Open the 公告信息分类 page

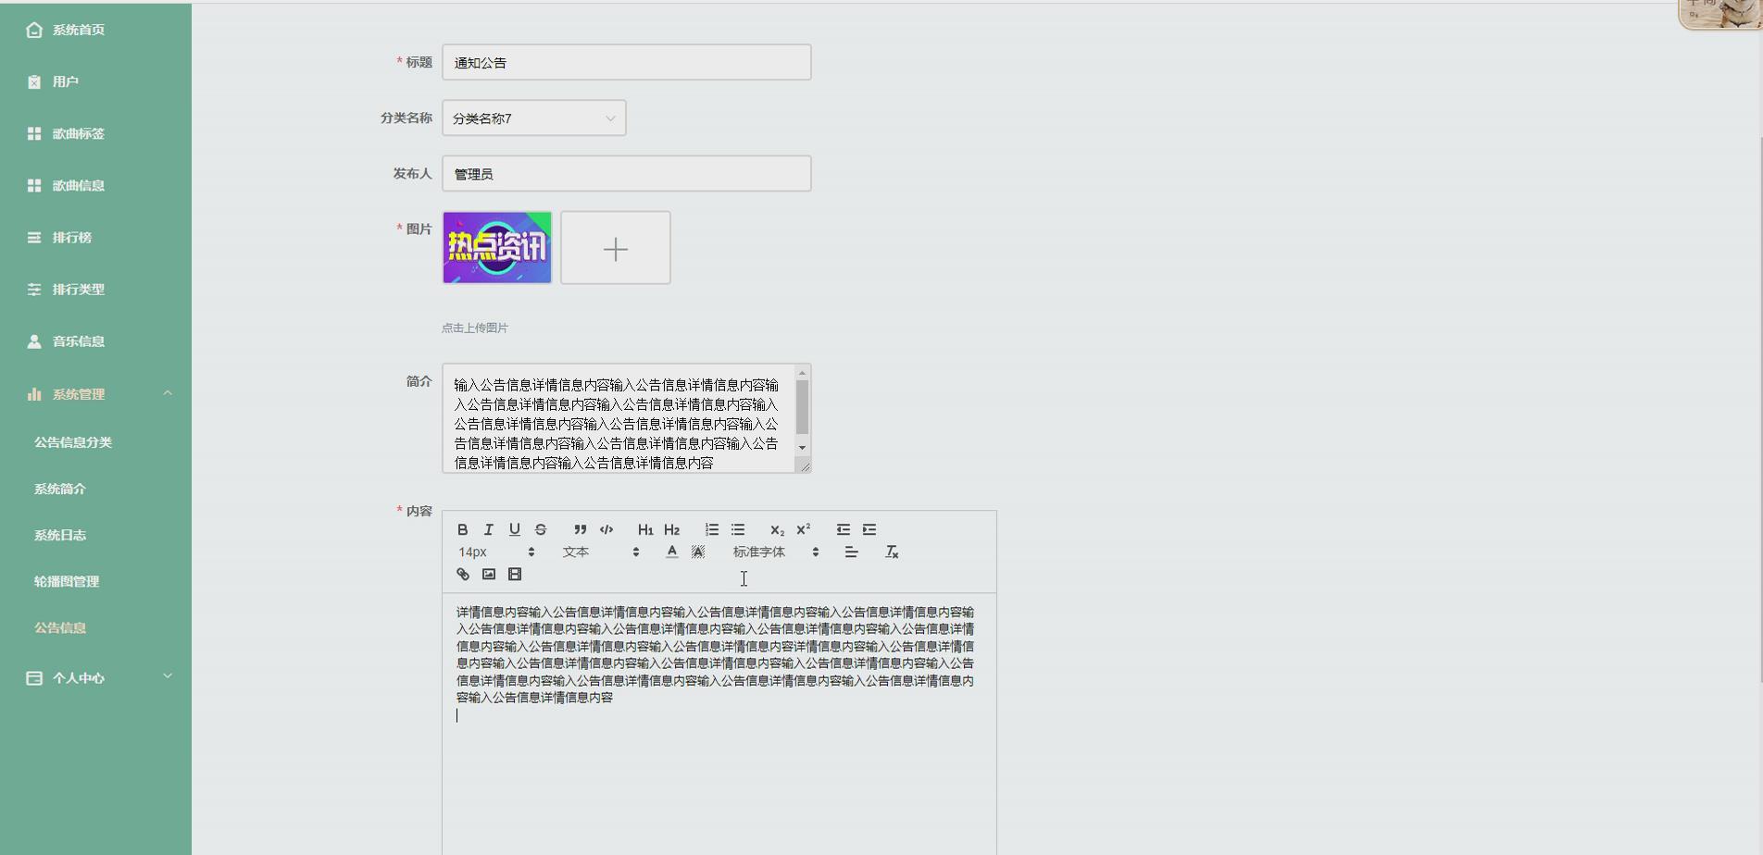[73, 441]
